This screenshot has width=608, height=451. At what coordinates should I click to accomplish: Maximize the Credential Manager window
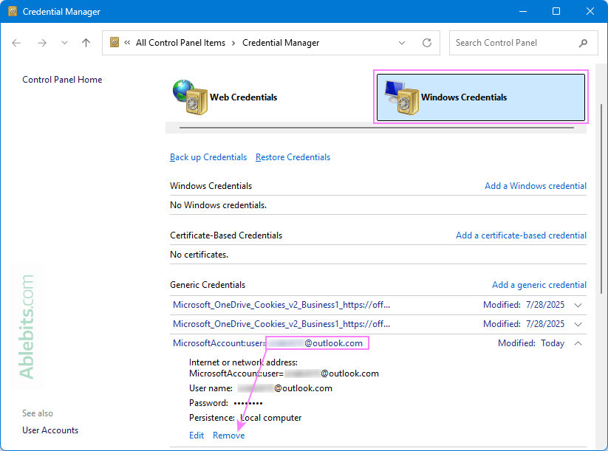[556, 11]
